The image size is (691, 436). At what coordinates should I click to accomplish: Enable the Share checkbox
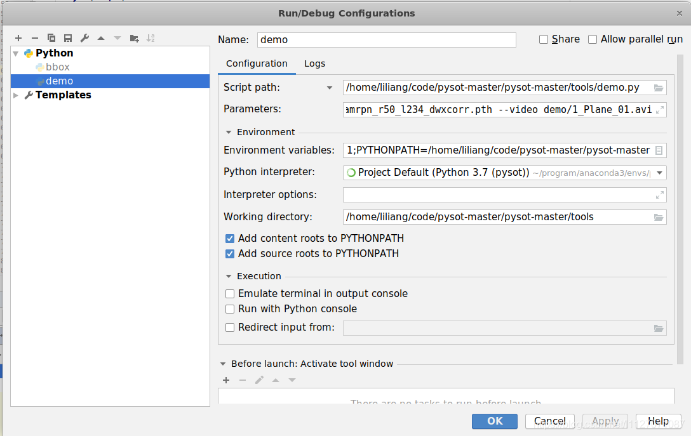[x=544, y=39]
